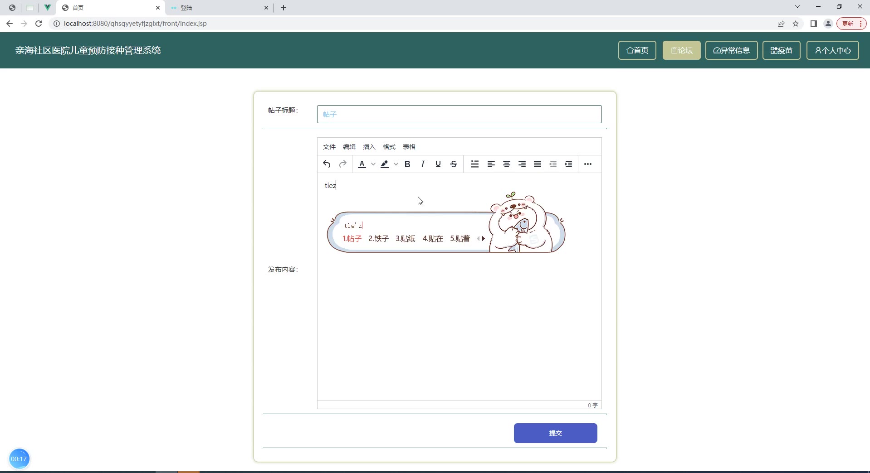Go forward in the browser
The height and width of the screenshot is (473, 870).
[24, 24]
